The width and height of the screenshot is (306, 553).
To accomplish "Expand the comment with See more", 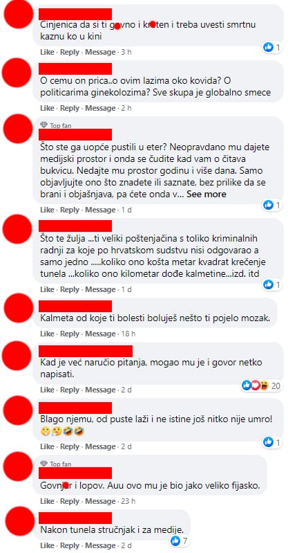I will point(206,194).
